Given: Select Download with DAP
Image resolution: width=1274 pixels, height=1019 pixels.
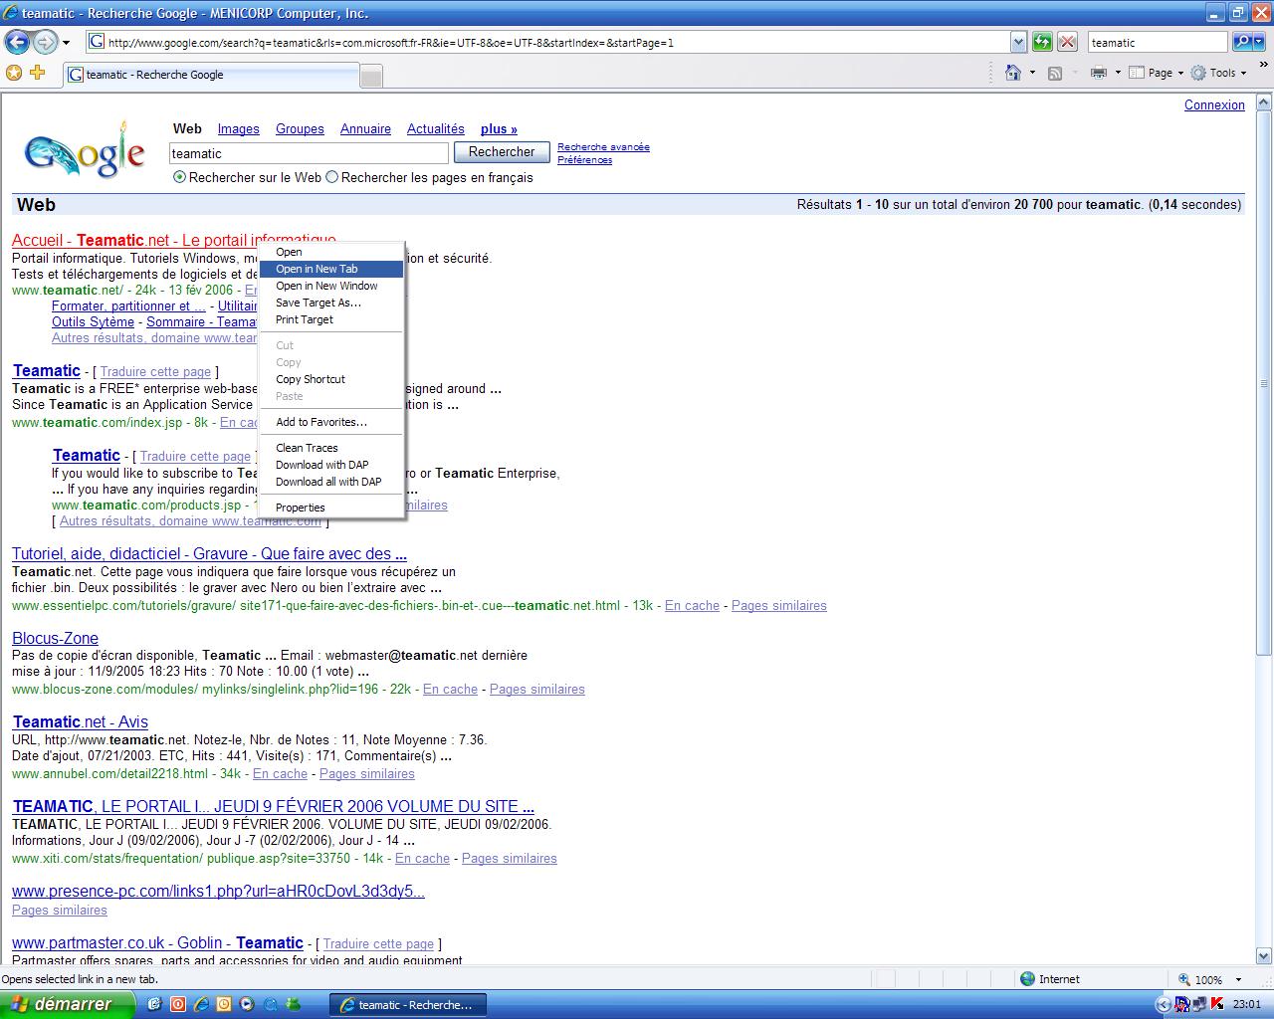Looking at the screenshot, I should click(331, 465).
